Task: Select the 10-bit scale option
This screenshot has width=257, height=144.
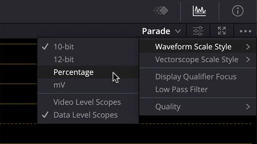Action: pyautogui.click(x=88, y=47)
